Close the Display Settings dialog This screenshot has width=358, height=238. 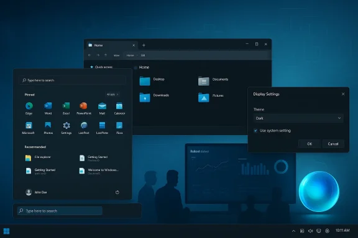343,94
